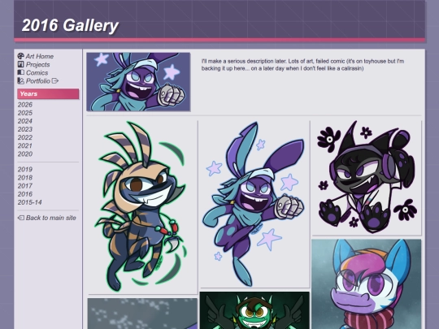Open the Art Home link
Viewport: 439px width, 329px height.
(40, 56)
